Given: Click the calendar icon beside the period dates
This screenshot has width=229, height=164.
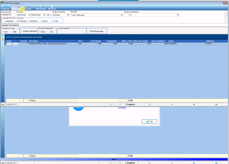Looking at the screenshot, I should click(48, 15).
